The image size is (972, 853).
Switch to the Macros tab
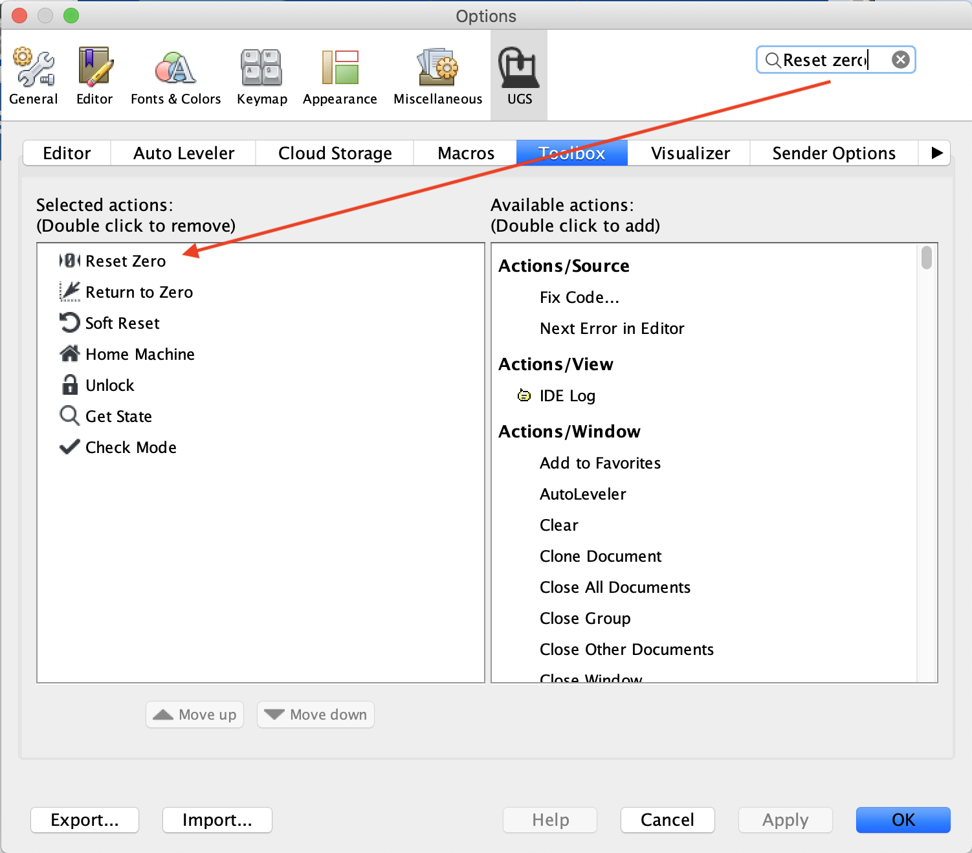click(465, 153)
